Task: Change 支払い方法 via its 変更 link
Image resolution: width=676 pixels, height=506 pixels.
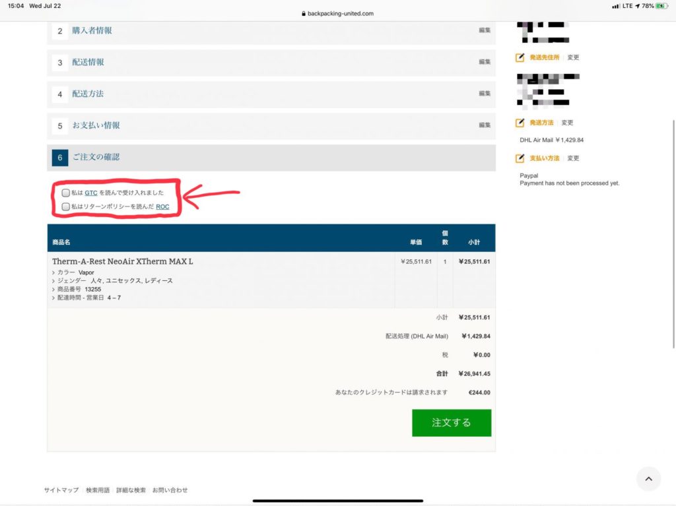Action: point(573,158)
